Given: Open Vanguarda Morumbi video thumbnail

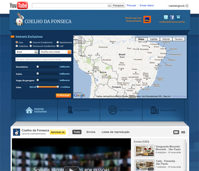Looking at the screenshot, I should click(x=144, y=151).
